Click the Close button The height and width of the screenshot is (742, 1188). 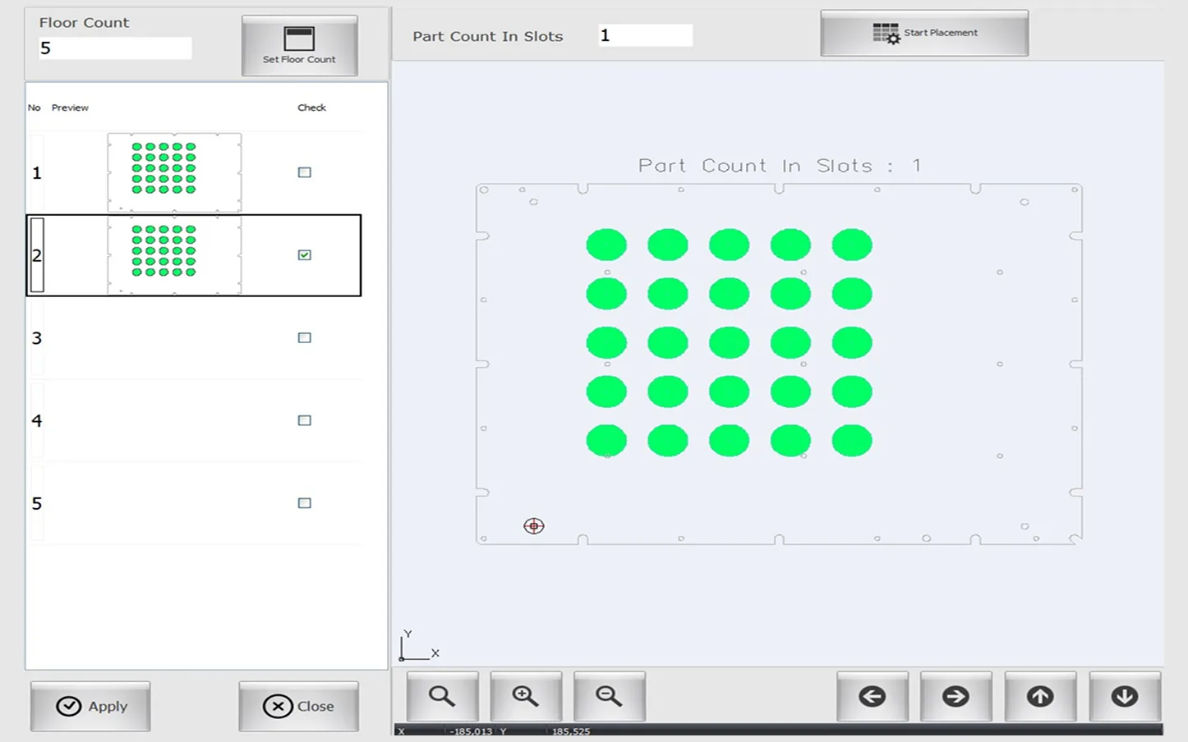point(298,706)
